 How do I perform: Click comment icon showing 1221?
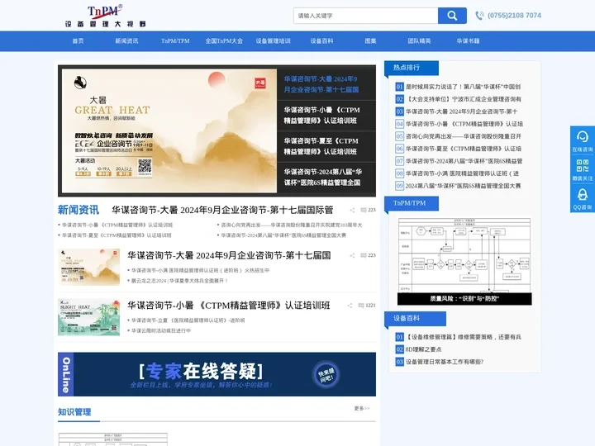pyautogui.click(x=361, y=306)
